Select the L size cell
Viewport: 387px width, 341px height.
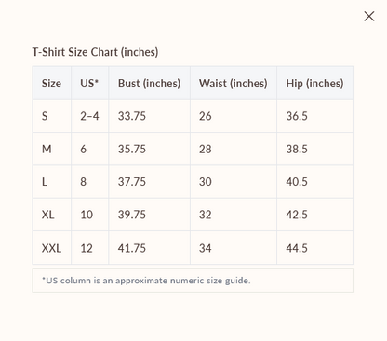point(52,182)
